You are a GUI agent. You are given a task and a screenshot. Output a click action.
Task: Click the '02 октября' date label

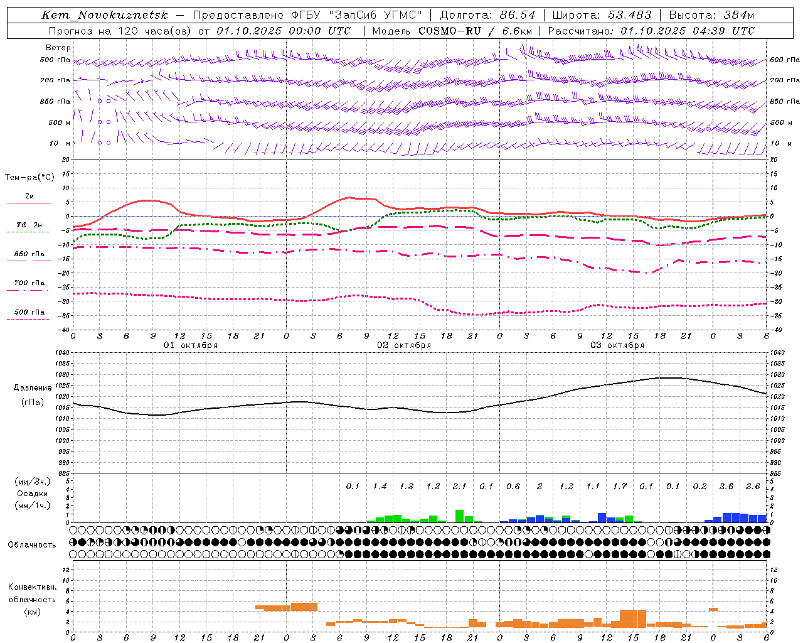tap(404, 345)
